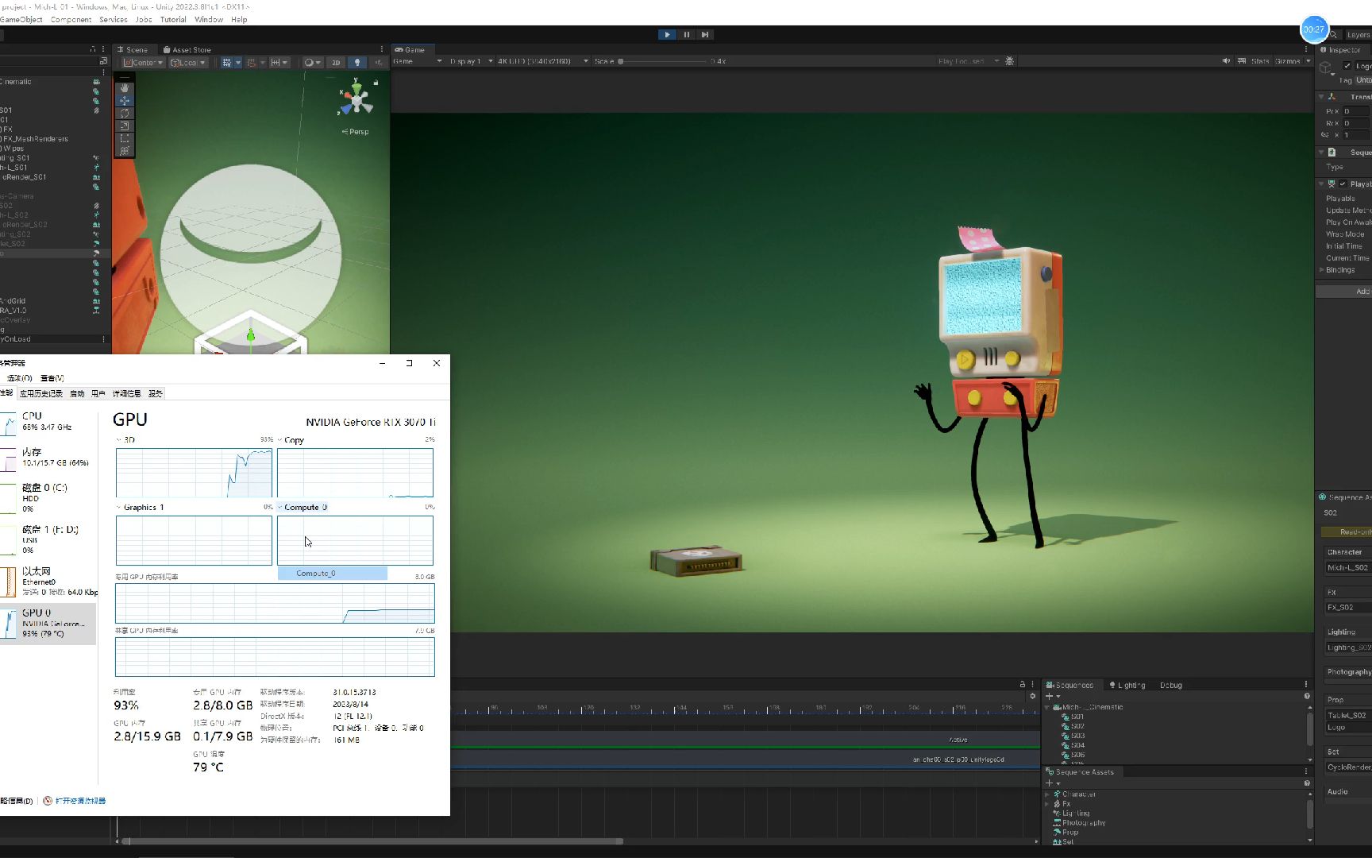Uncheck the Playable Director enabled checkbox
The height and width of the screenshot is (858, 1372).
(x=1343, y=184)
